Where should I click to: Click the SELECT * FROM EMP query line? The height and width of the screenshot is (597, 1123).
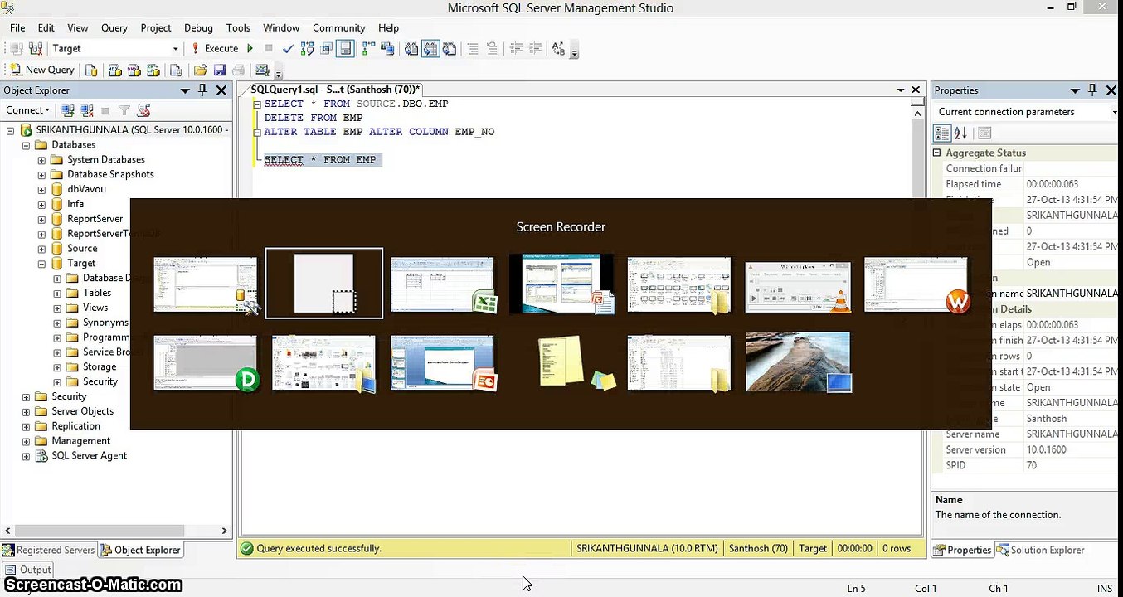click(x=320, y=160)
